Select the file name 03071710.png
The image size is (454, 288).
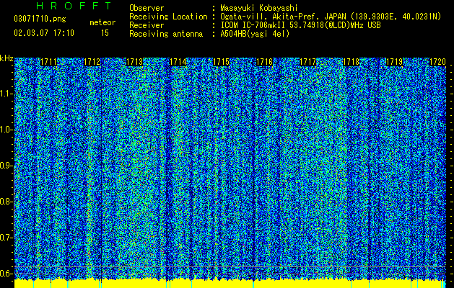click(40, 19)
